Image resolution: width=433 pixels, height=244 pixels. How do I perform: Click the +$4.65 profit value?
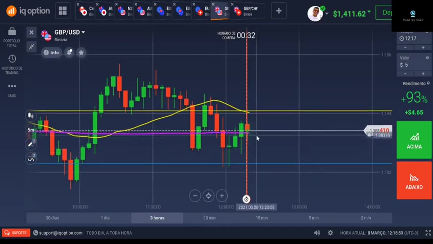pyautogui.click(x=414, y=112)
